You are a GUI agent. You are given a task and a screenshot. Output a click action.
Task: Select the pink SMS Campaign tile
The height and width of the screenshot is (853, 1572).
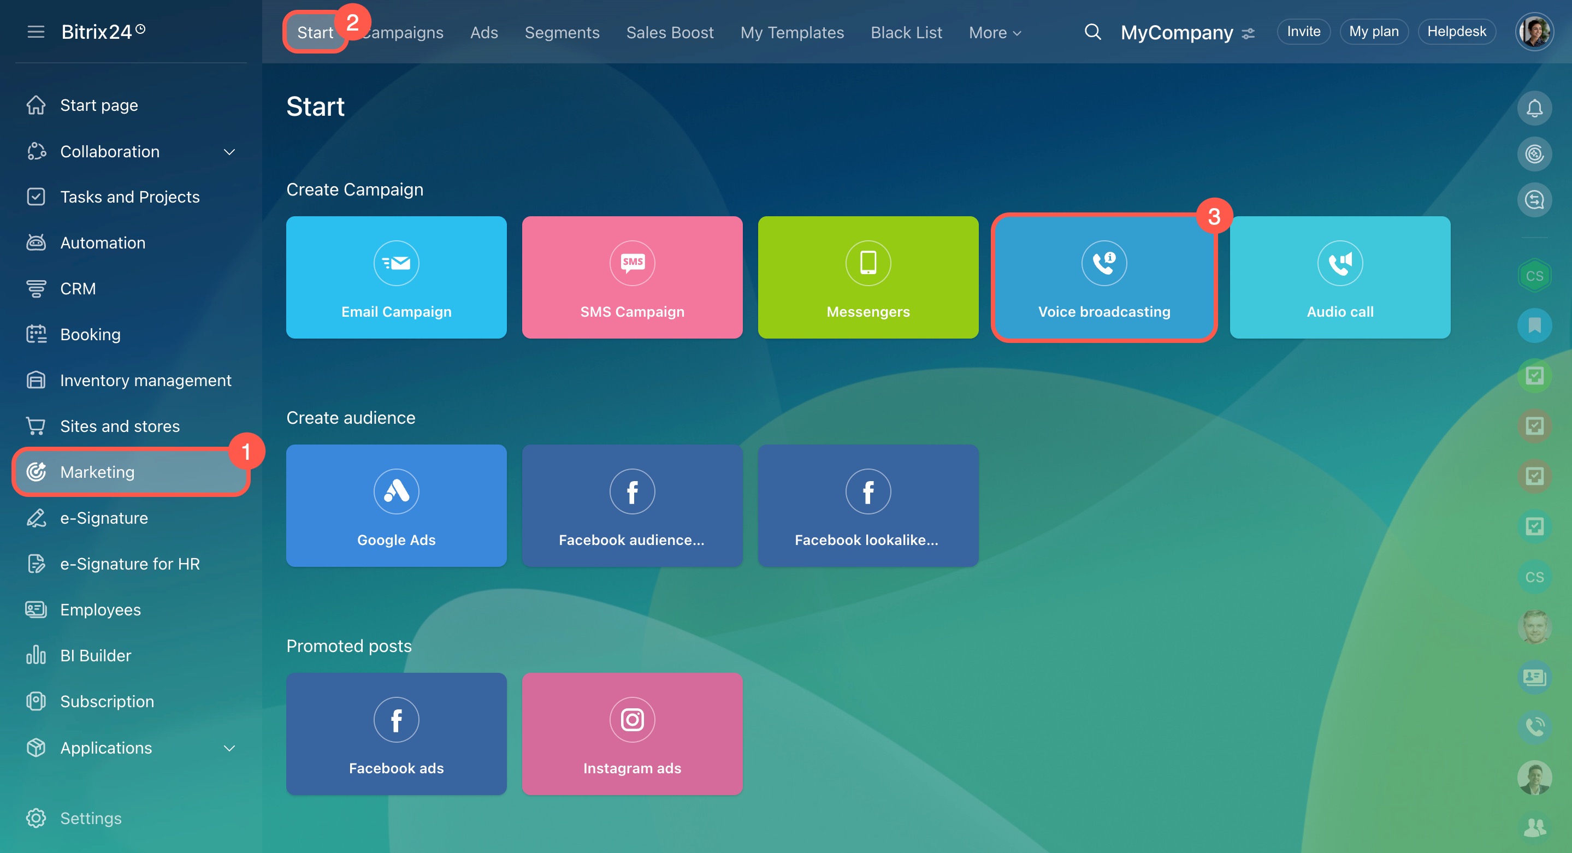click(x=631, y=277)
